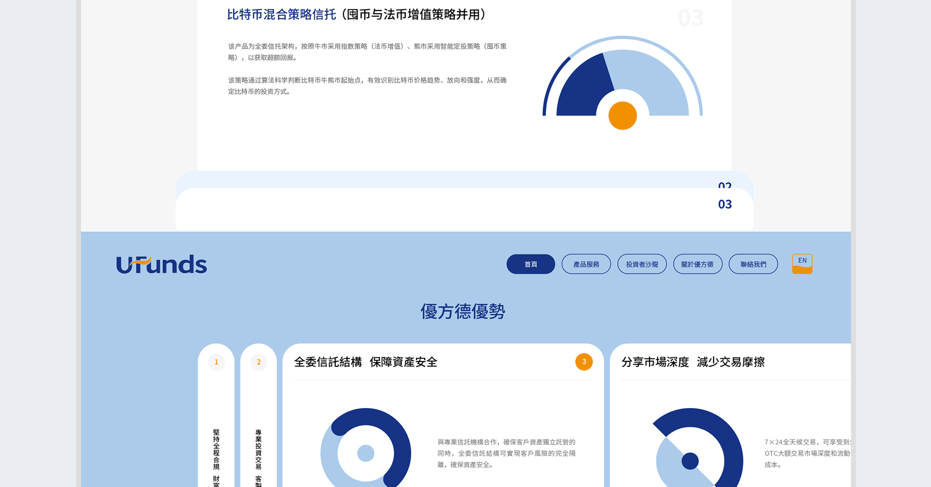
Task: Click paragraph starting 與專業信託機構合作
Action: (506, 453)
